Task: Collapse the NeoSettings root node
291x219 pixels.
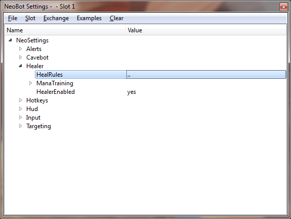Action: pyautogui.click(x=11, y=40)
